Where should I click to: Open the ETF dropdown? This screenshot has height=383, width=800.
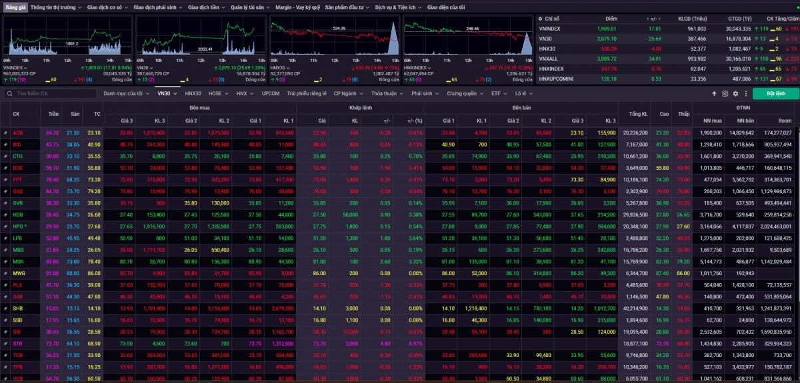point(499,94)
